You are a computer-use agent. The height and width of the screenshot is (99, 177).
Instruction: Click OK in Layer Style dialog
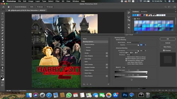pos(168,39)
